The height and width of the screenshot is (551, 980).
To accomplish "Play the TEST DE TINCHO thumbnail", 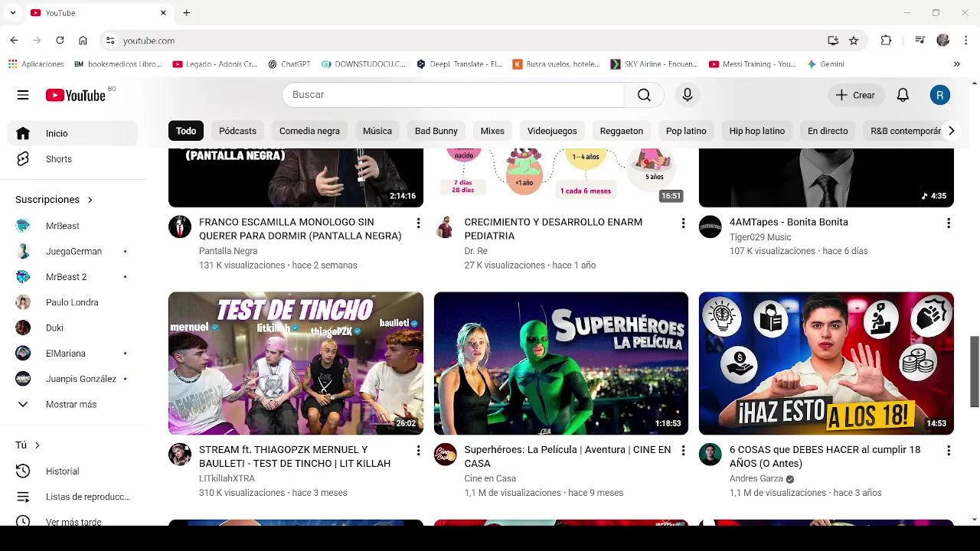I will (x=296, y=364).
